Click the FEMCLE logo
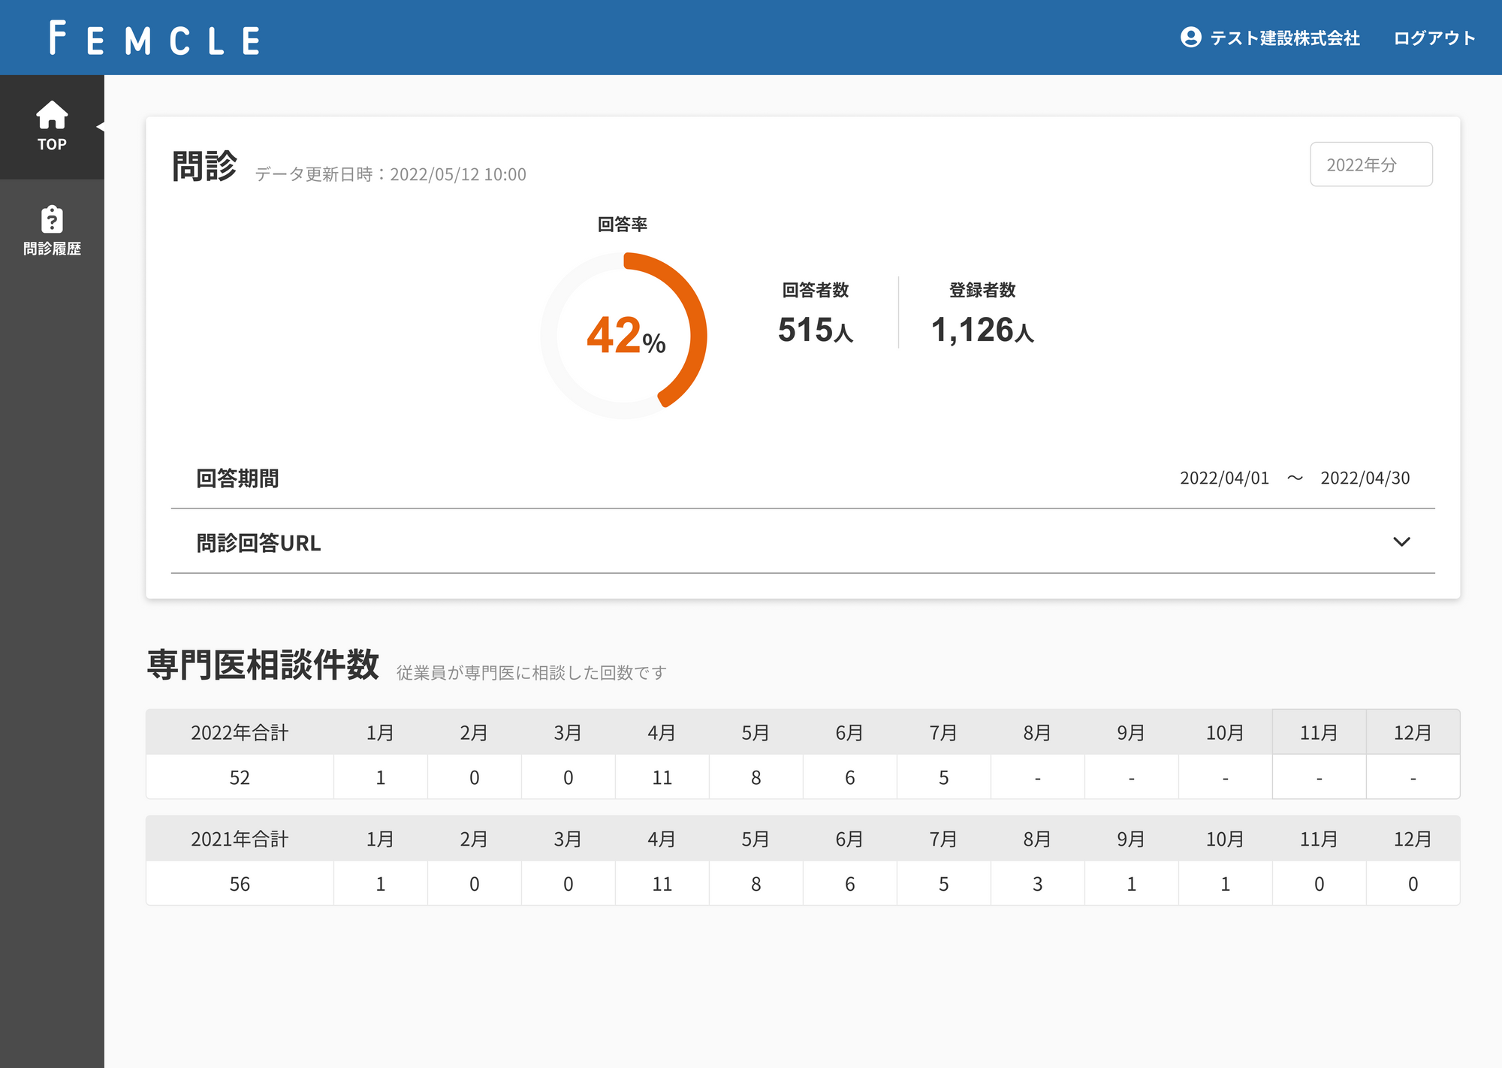The width and height of the screenshot is (1502, 1068). [x=155, y=39]
